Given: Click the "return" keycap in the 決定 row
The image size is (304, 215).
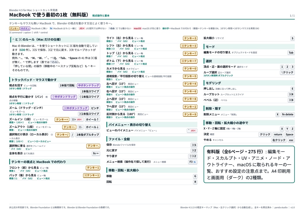Looking at the screenshot, I should click(278, 134).
